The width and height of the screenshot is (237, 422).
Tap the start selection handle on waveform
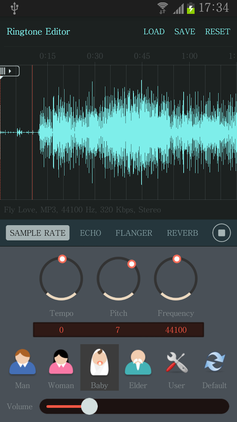click(x=9, y=71)
